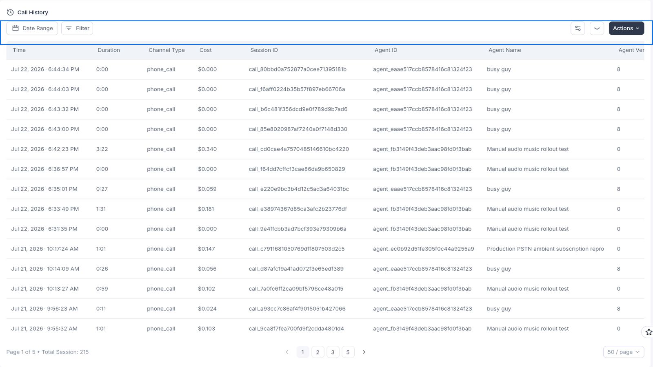This screenshot has height=367, width=653.
Task: Click the $0.059 cost cell
Action: [207, 189]
